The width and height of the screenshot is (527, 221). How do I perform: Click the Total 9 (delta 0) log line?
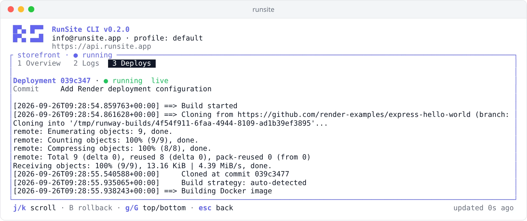coord(162,157)
